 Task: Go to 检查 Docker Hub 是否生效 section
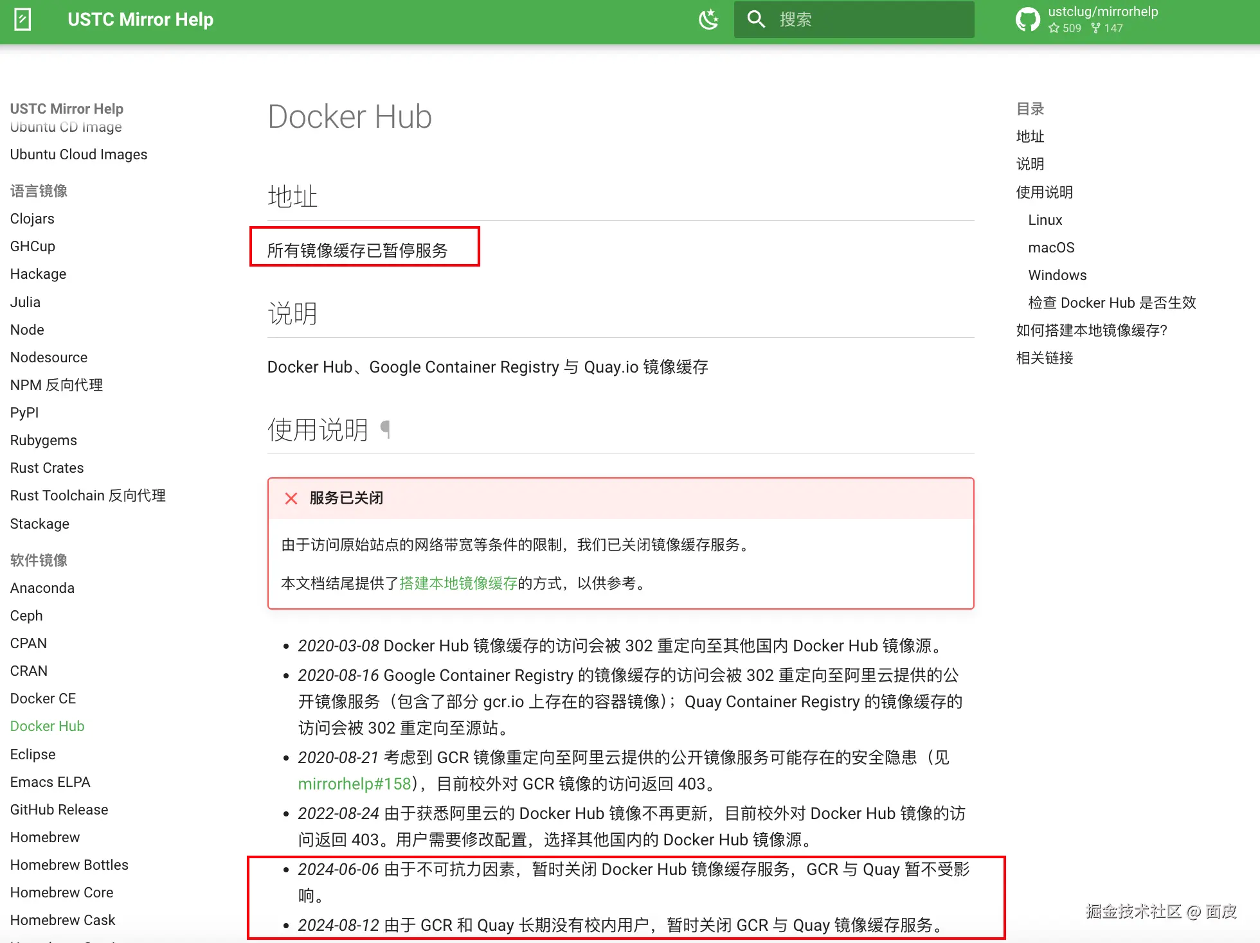[x=1111, y=303]
